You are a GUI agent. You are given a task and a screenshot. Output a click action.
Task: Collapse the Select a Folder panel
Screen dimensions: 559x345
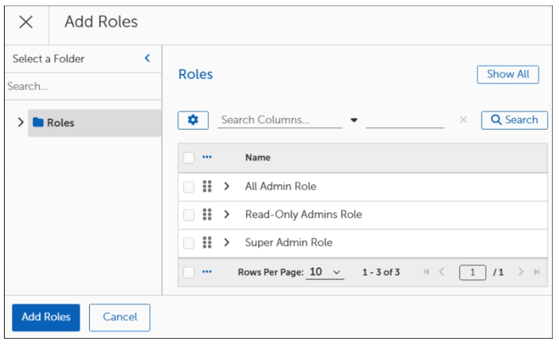click(x=147, y=59)
